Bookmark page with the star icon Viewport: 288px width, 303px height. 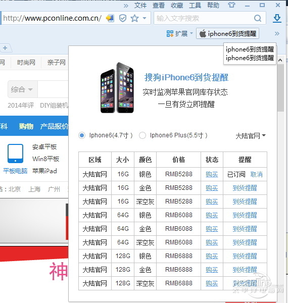point(134,18)
